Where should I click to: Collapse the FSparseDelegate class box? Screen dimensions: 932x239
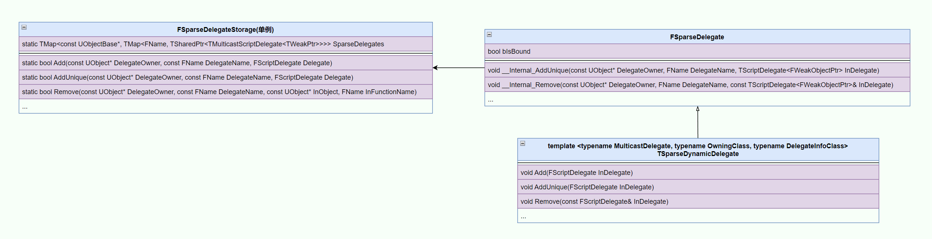click(x=489, y=34)
